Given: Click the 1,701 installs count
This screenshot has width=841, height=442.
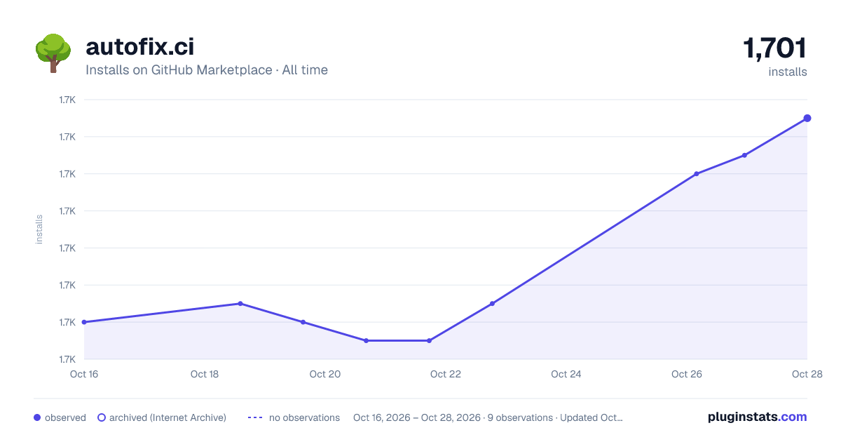Looking at the screenshot, I should click(774, 48).
